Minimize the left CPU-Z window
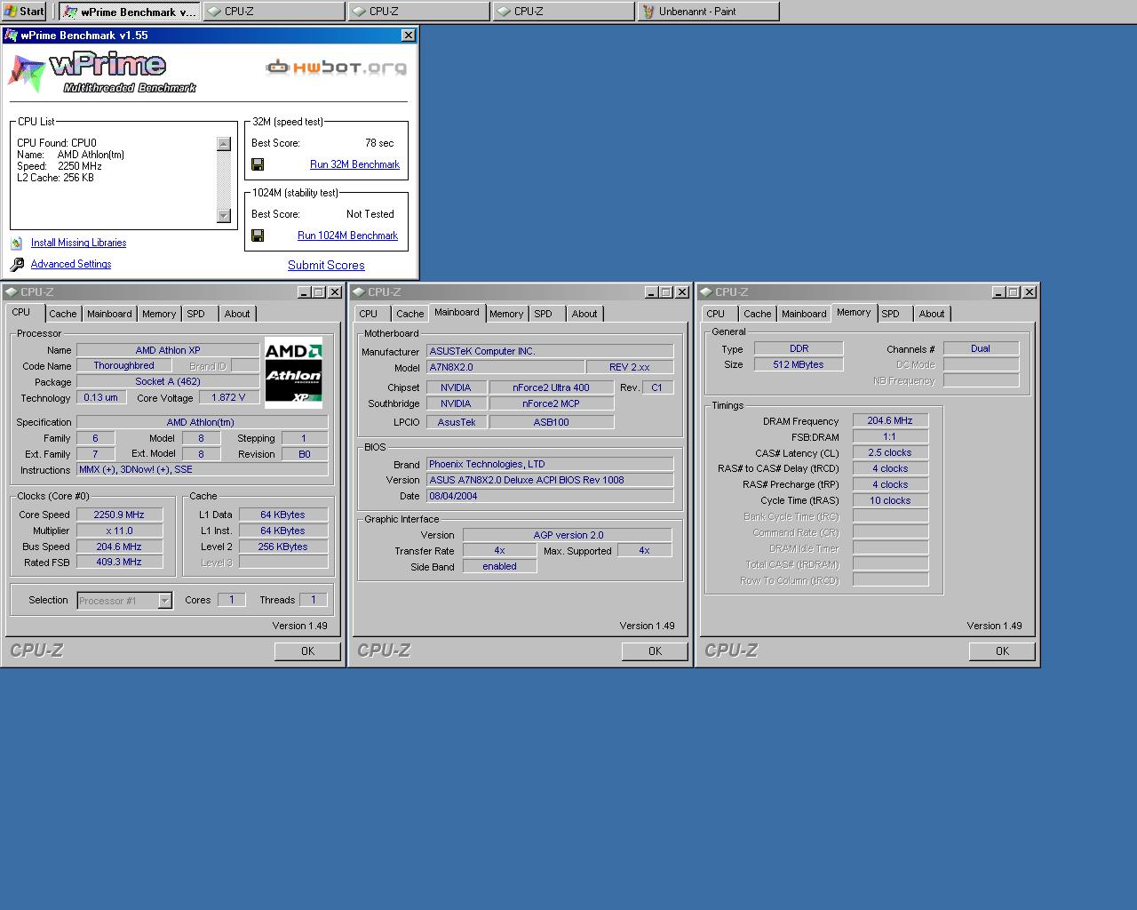 coord(304,291)
